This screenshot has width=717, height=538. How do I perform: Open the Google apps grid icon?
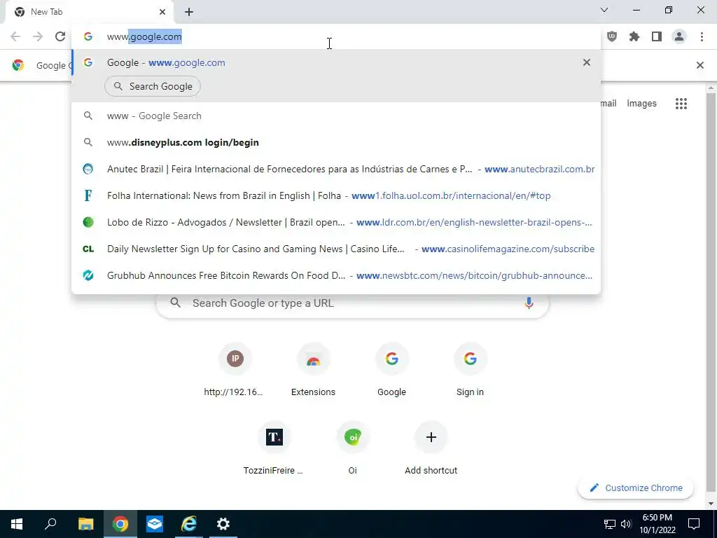(x=681, y=104)
